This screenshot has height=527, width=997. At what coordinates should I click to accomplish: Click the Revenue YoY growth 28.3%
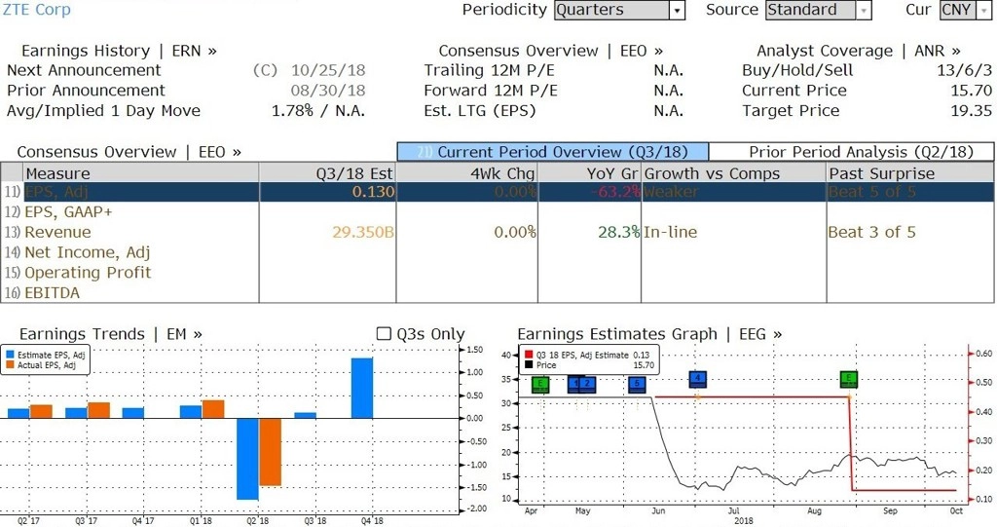618,232
